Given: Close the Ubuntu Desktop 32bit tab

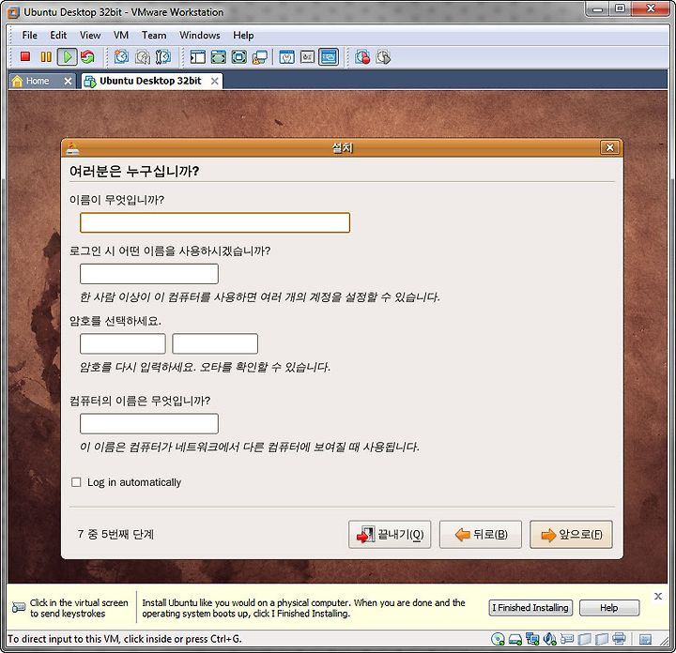Looking at the screenshot, I should [x=215, y=81].
